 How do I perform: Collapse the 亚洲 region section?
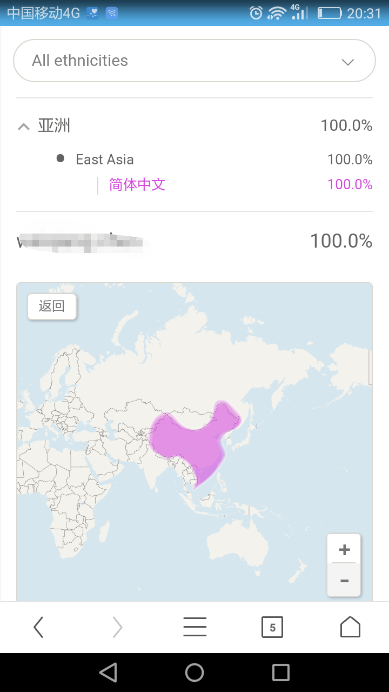point(23,127)
